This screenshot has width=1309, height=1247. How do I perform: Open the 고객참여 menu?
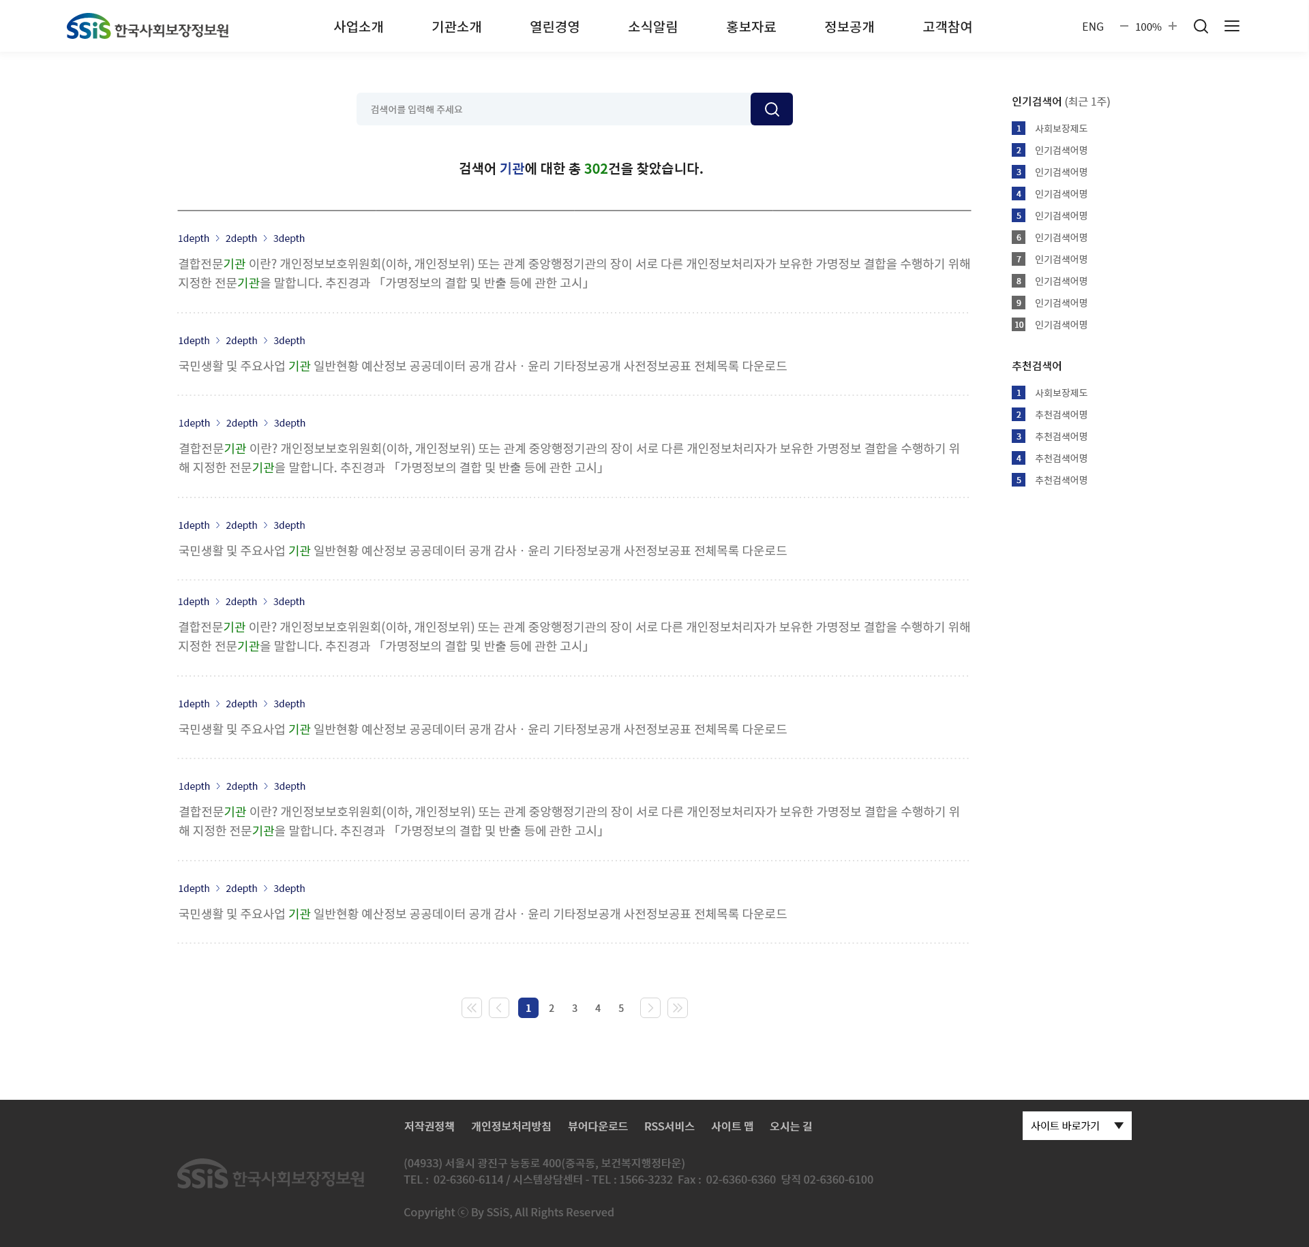click(x=948, y=27)
